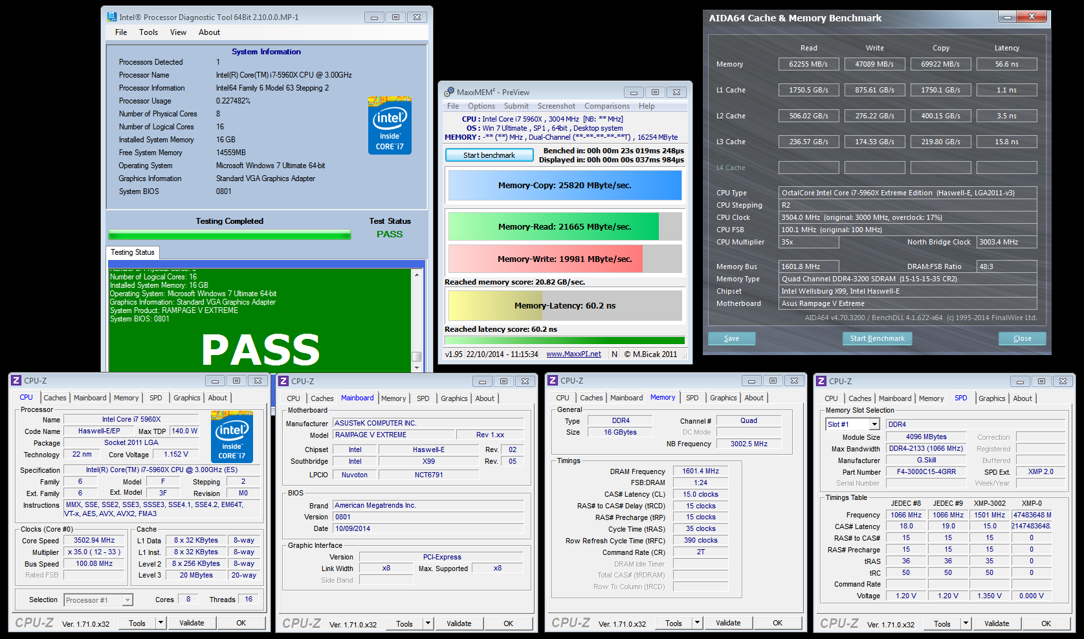The image size is (1084, 639).
Task: Switch to About tab in CPU-Z SPD window
Action: coord(1023,398)
